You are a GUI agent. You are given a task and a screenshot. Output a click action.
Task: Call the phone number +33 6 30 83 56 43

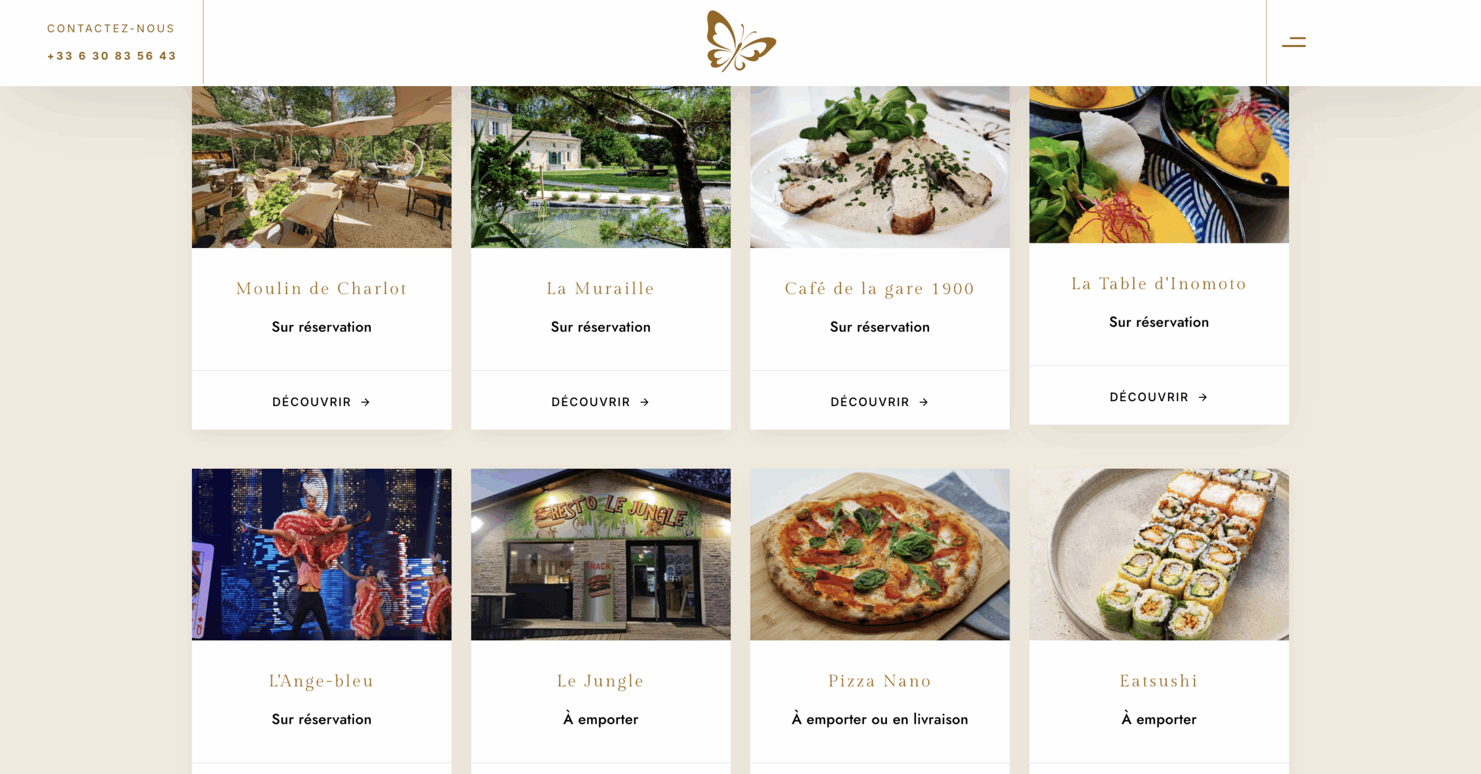(x=112, y=56)
